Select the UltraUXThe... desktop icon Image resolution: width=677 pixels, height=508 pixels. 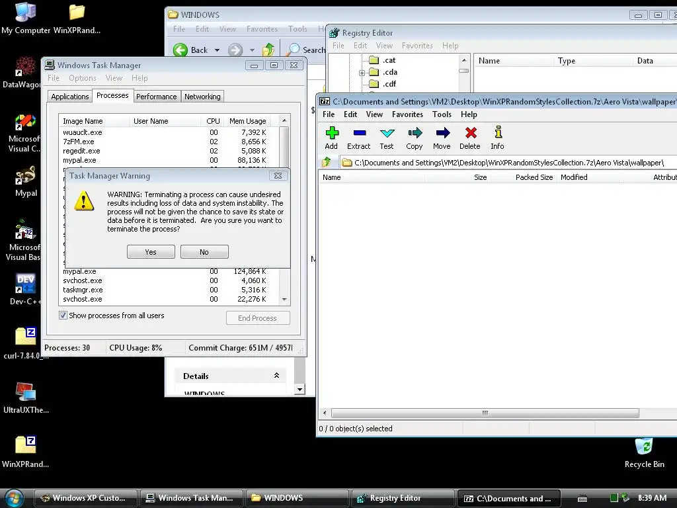pos(26,398)
